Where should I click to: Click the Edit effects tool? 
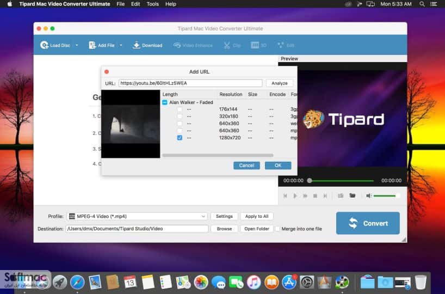click(x=286, y=45)
